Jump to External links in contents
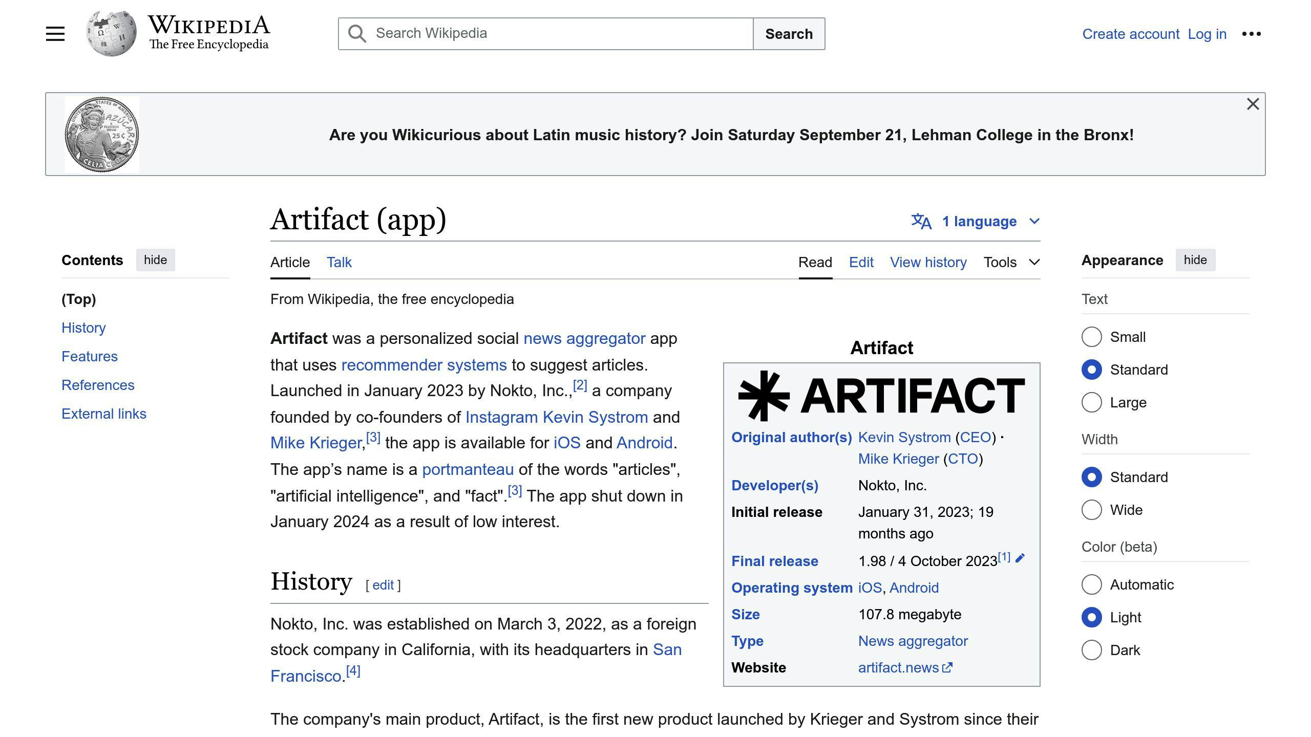Image resolution: width=1311 pixels, height=737 pixels. click(104, 414)
